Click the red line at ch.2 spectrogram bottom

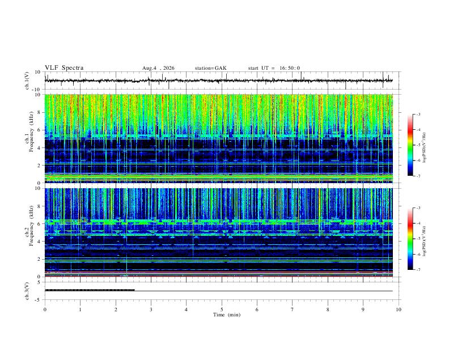[218, 276]
